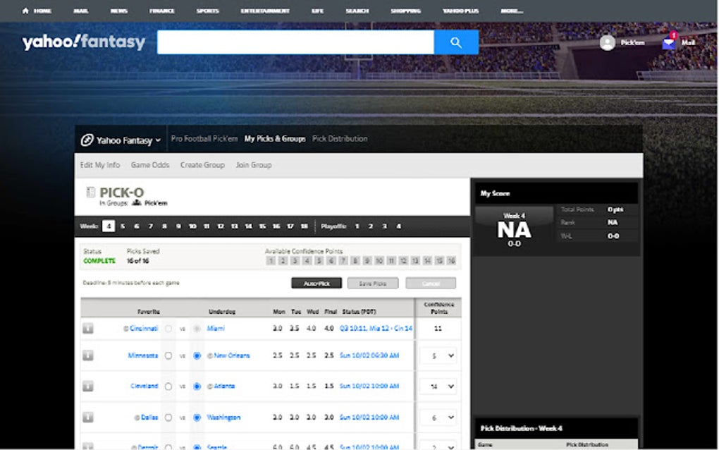The height and width of the screenshot is (450, 719).
Task: Expand the Yahoo Fantasy chevron menu
Action: point(157,139)
